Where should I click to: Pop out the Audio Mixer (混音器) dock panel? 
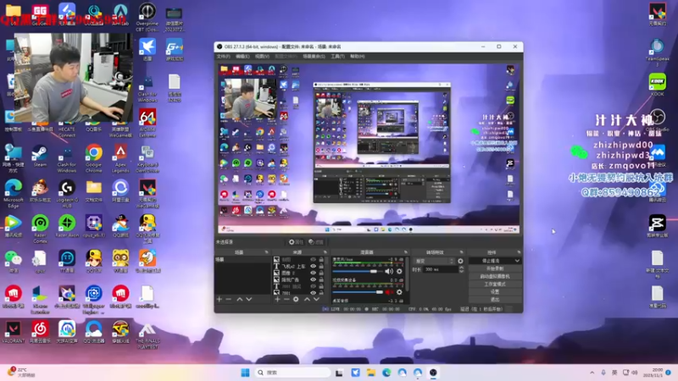[406, 251]
